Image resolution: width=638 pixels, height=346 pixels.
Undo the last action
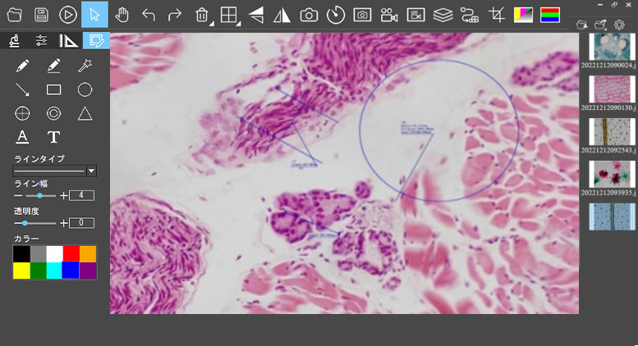(x=148, y=15)
